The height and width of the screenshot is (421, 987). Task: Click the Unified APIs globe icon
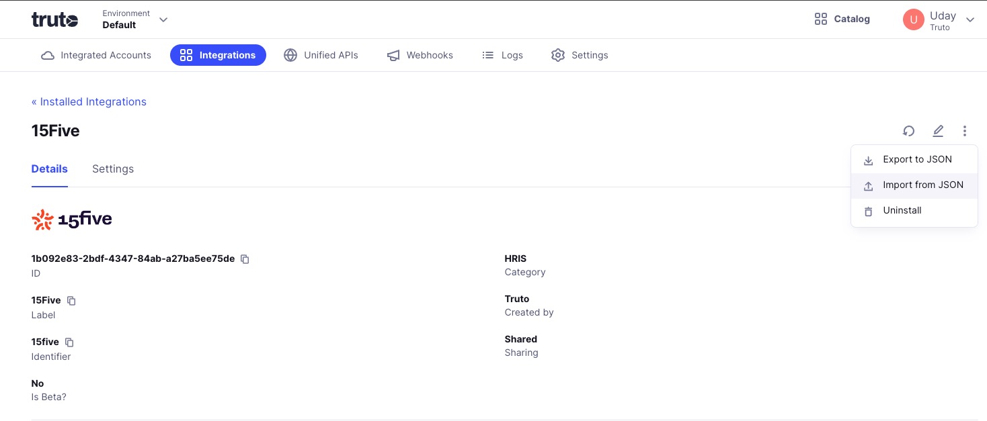290,55
